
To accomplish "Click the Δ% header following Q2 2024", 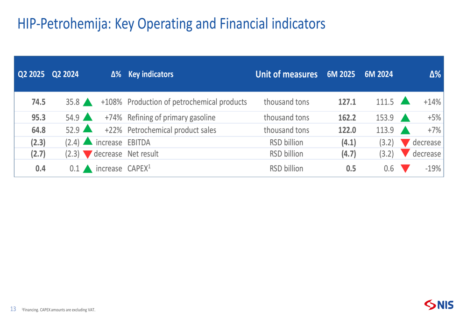I will click(x=116, y=74).
